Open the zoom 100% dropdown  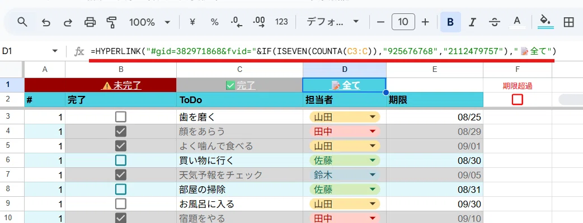point(149,22)
